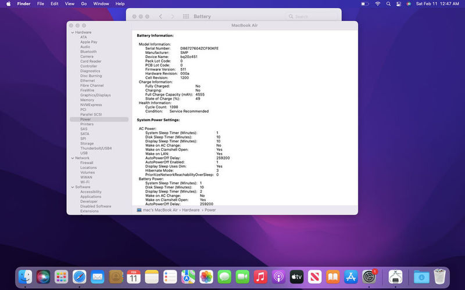Click the battery serial number value
The height and width of the screenshot is (290, 465).
[199, 48]
